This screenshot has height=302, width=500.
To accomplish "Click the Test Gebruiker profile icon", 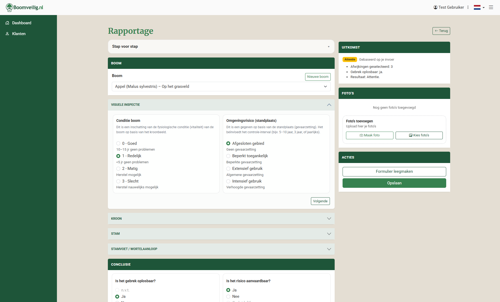I will click(435, 7).
